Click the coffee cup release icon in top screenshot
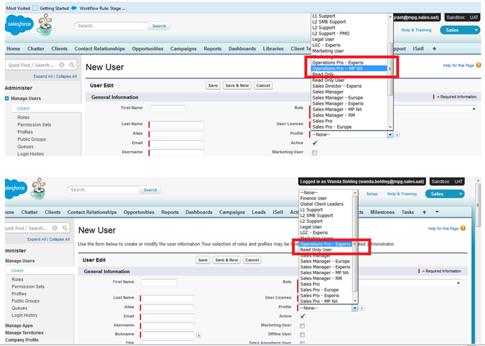The width and height of the screenshot is (485, 346). [44, 25]
